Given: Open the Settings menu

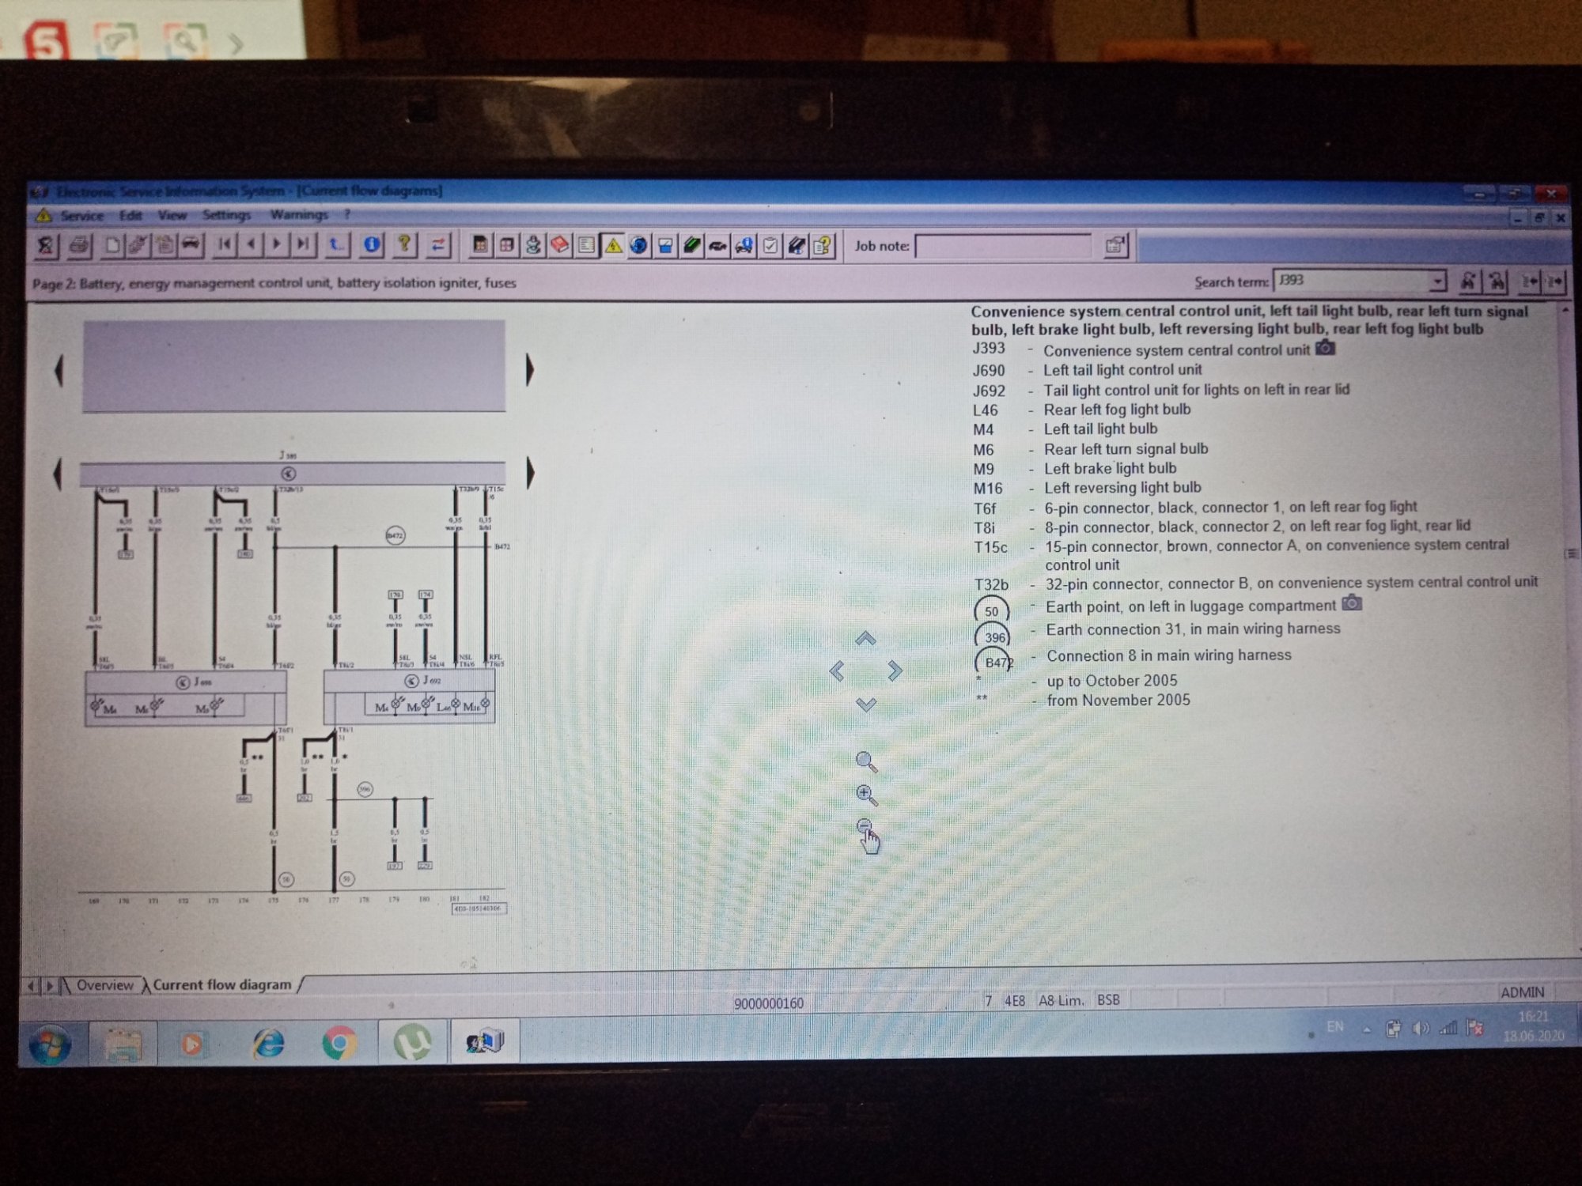Looking at the screenshot, I should click(226, 215).
